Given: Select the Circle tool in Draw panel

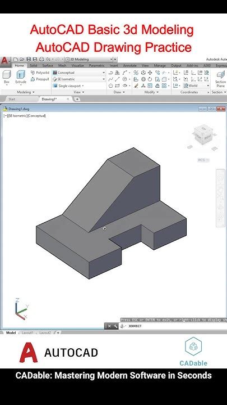Looking at the screenshot, I should pos(125,79).
